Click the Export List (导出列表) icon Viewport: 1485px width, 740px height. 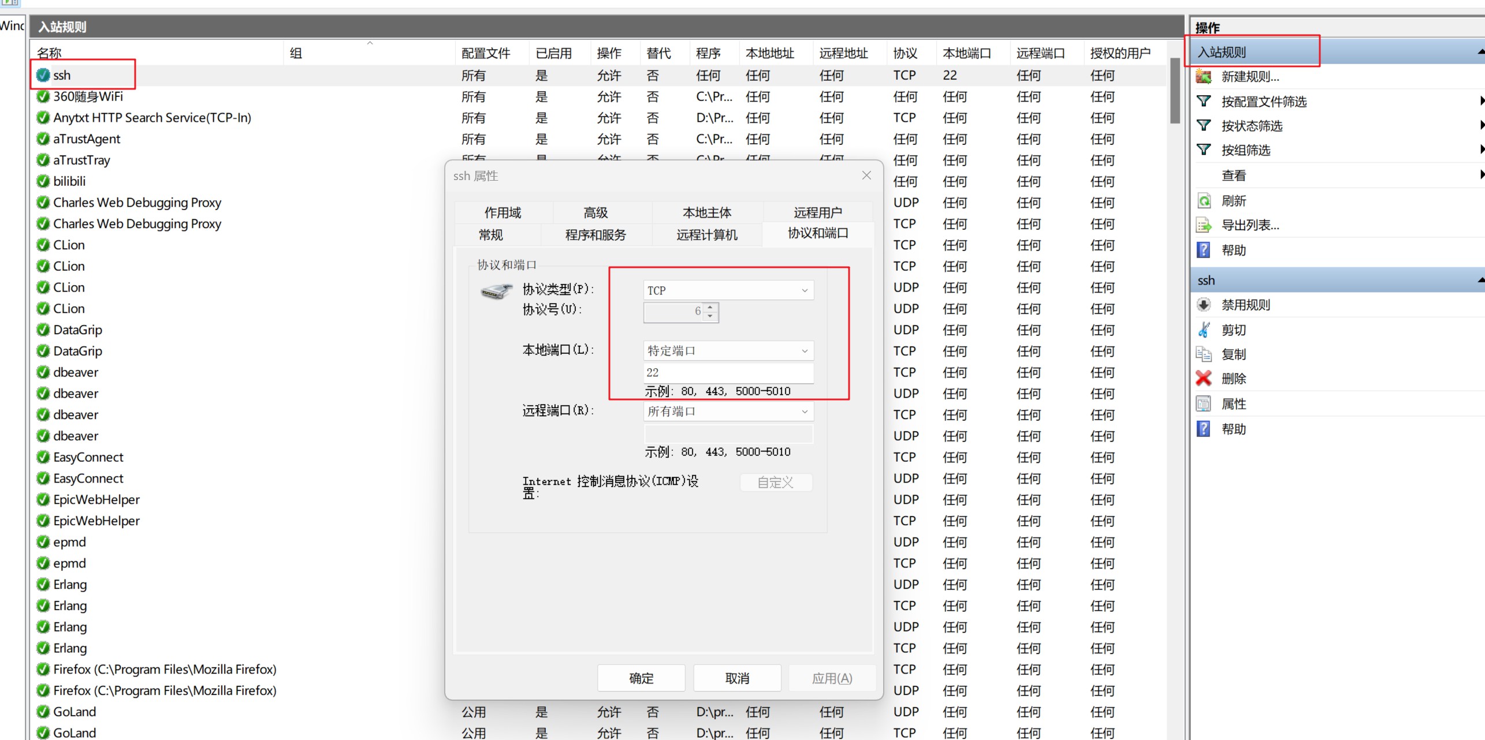1204,225
